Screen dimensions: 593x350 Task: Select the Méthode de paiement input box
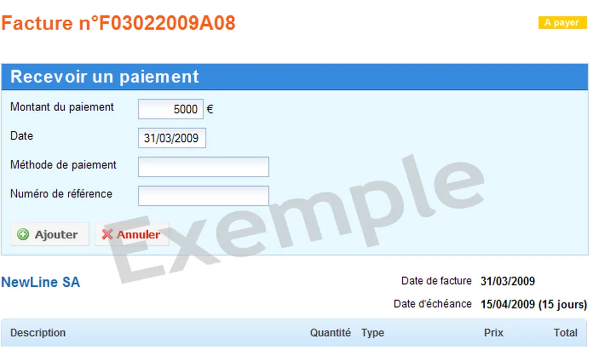click(x=204, y=167)
